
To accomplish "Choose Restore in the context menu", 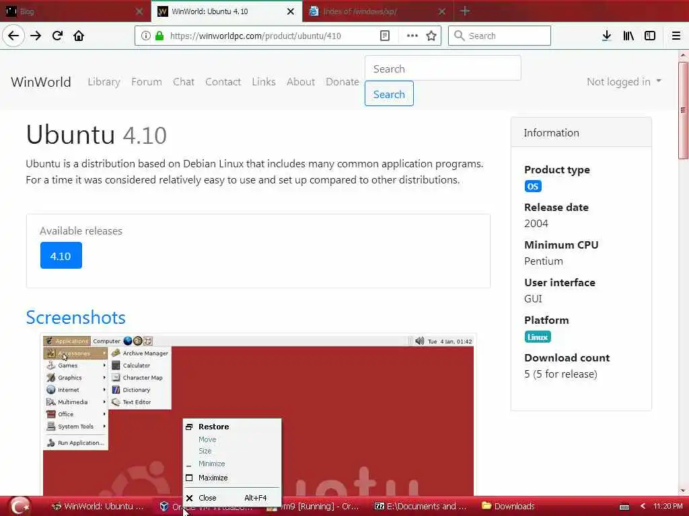I will click(232, 427).
